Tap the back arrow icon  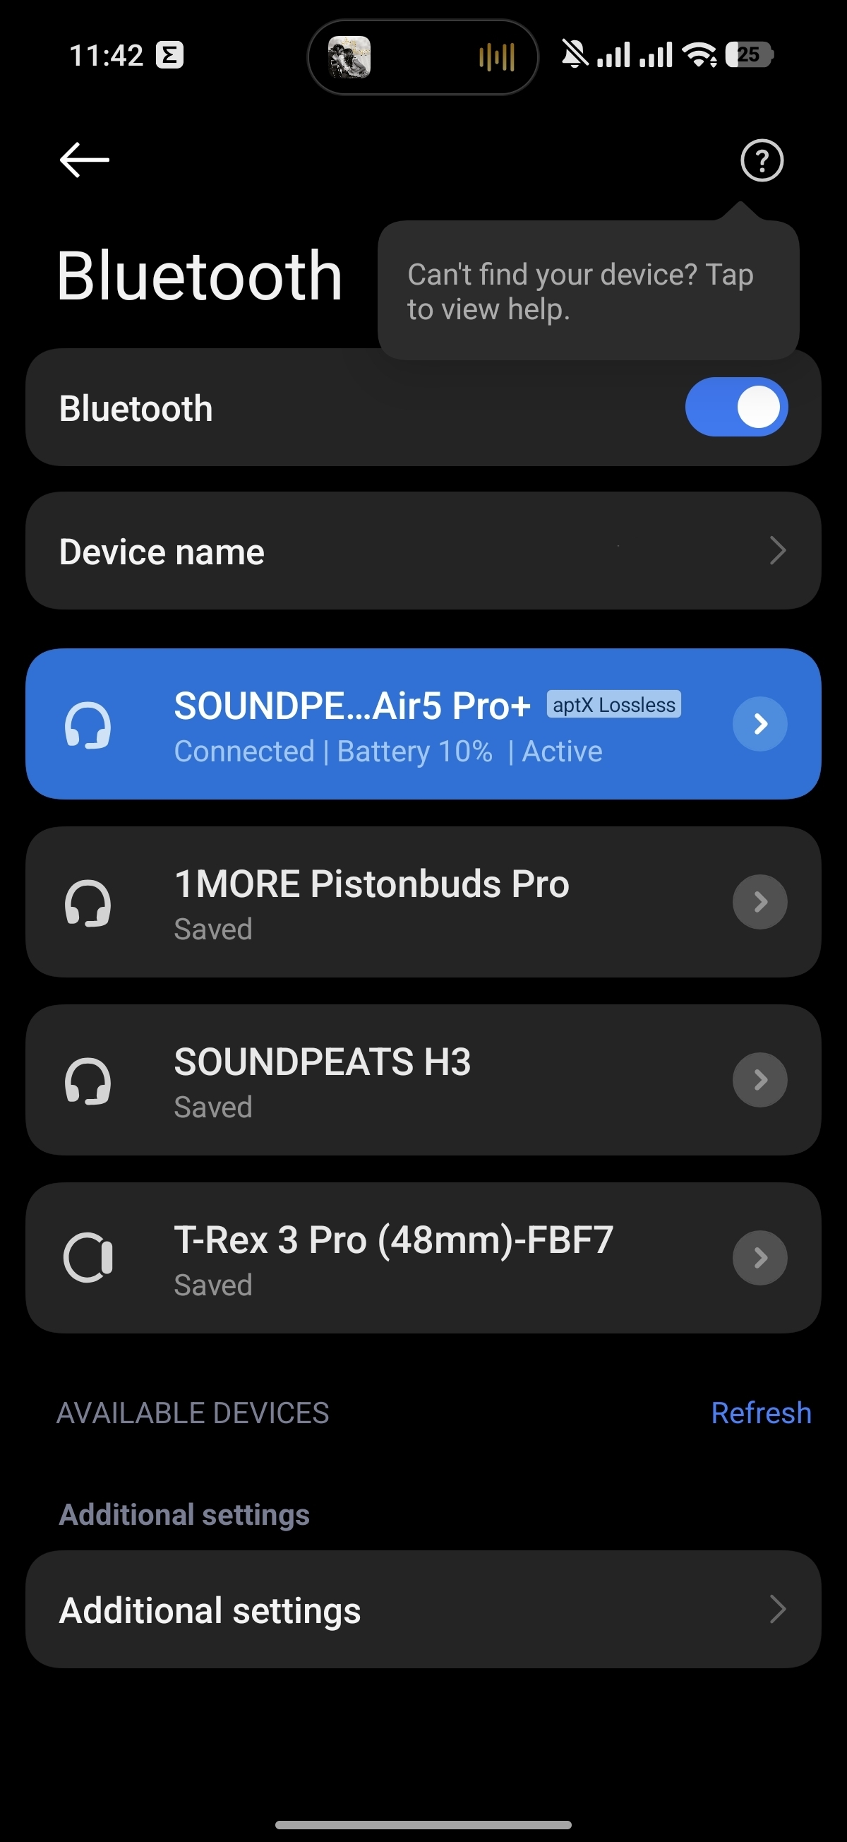[84, 160]
